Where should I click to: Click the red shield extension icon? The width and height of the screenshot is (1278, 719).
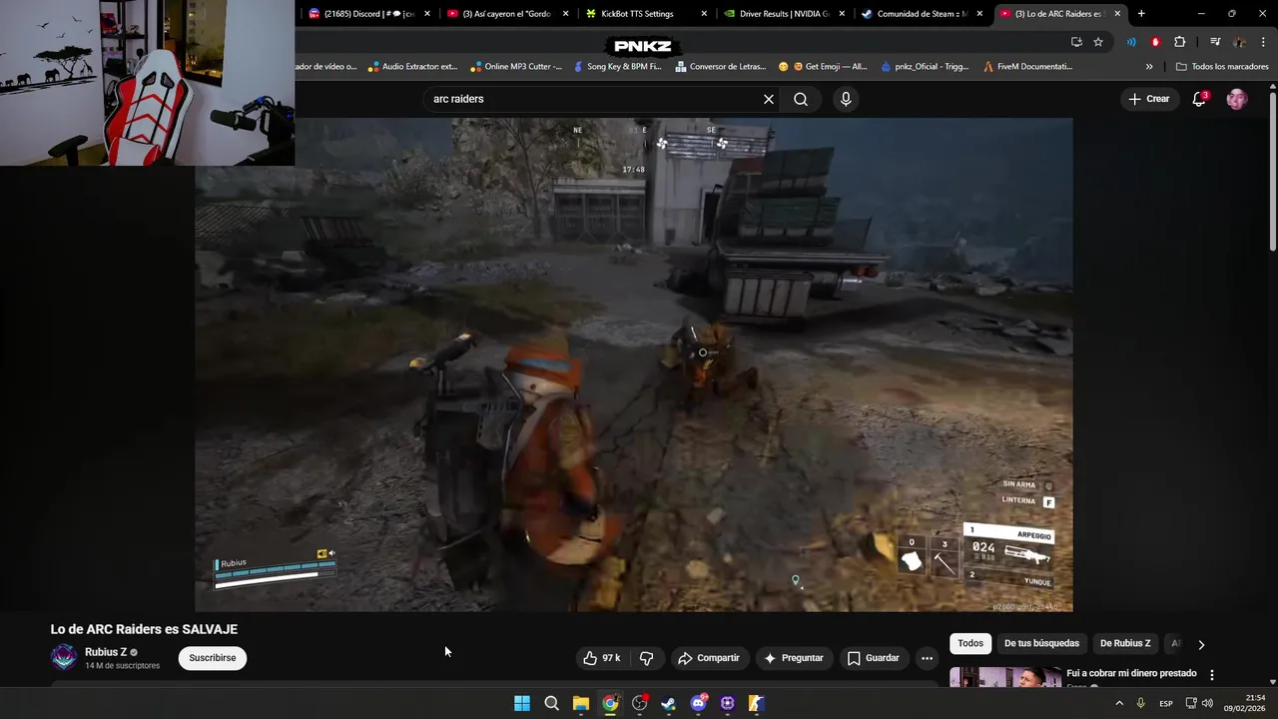[1155, 42]
